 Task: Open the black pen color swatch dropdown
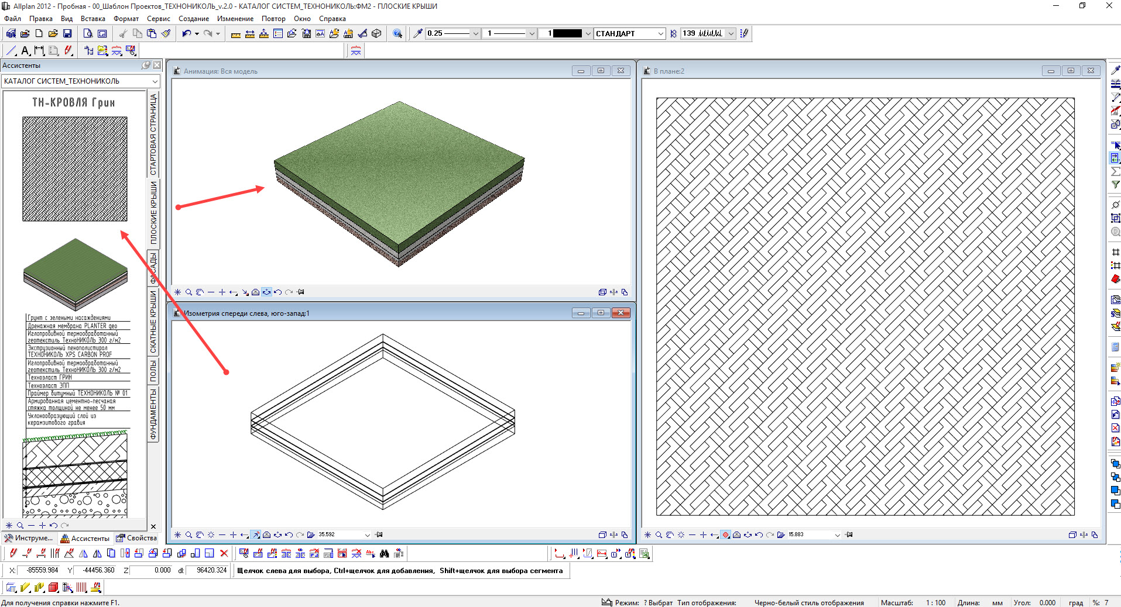pyautogui.click(x=588, y=33)
